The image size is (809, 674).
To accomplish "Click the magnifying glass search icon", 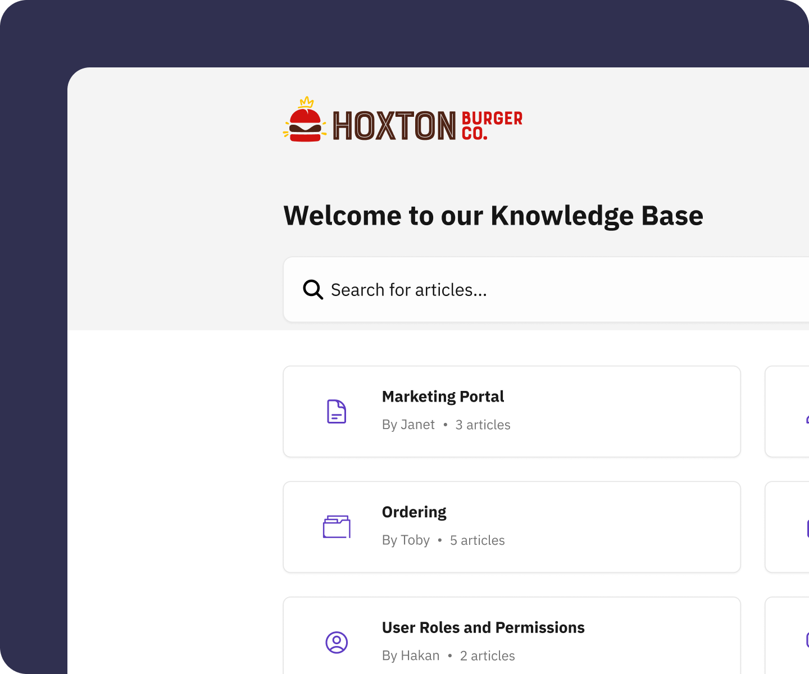I will coord(313,290).
